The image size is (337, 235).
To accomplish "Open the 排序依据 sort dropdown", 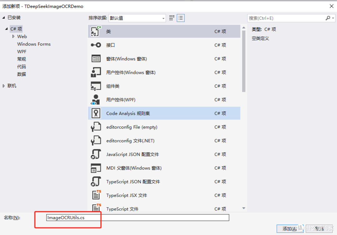I will coord(137,18).
